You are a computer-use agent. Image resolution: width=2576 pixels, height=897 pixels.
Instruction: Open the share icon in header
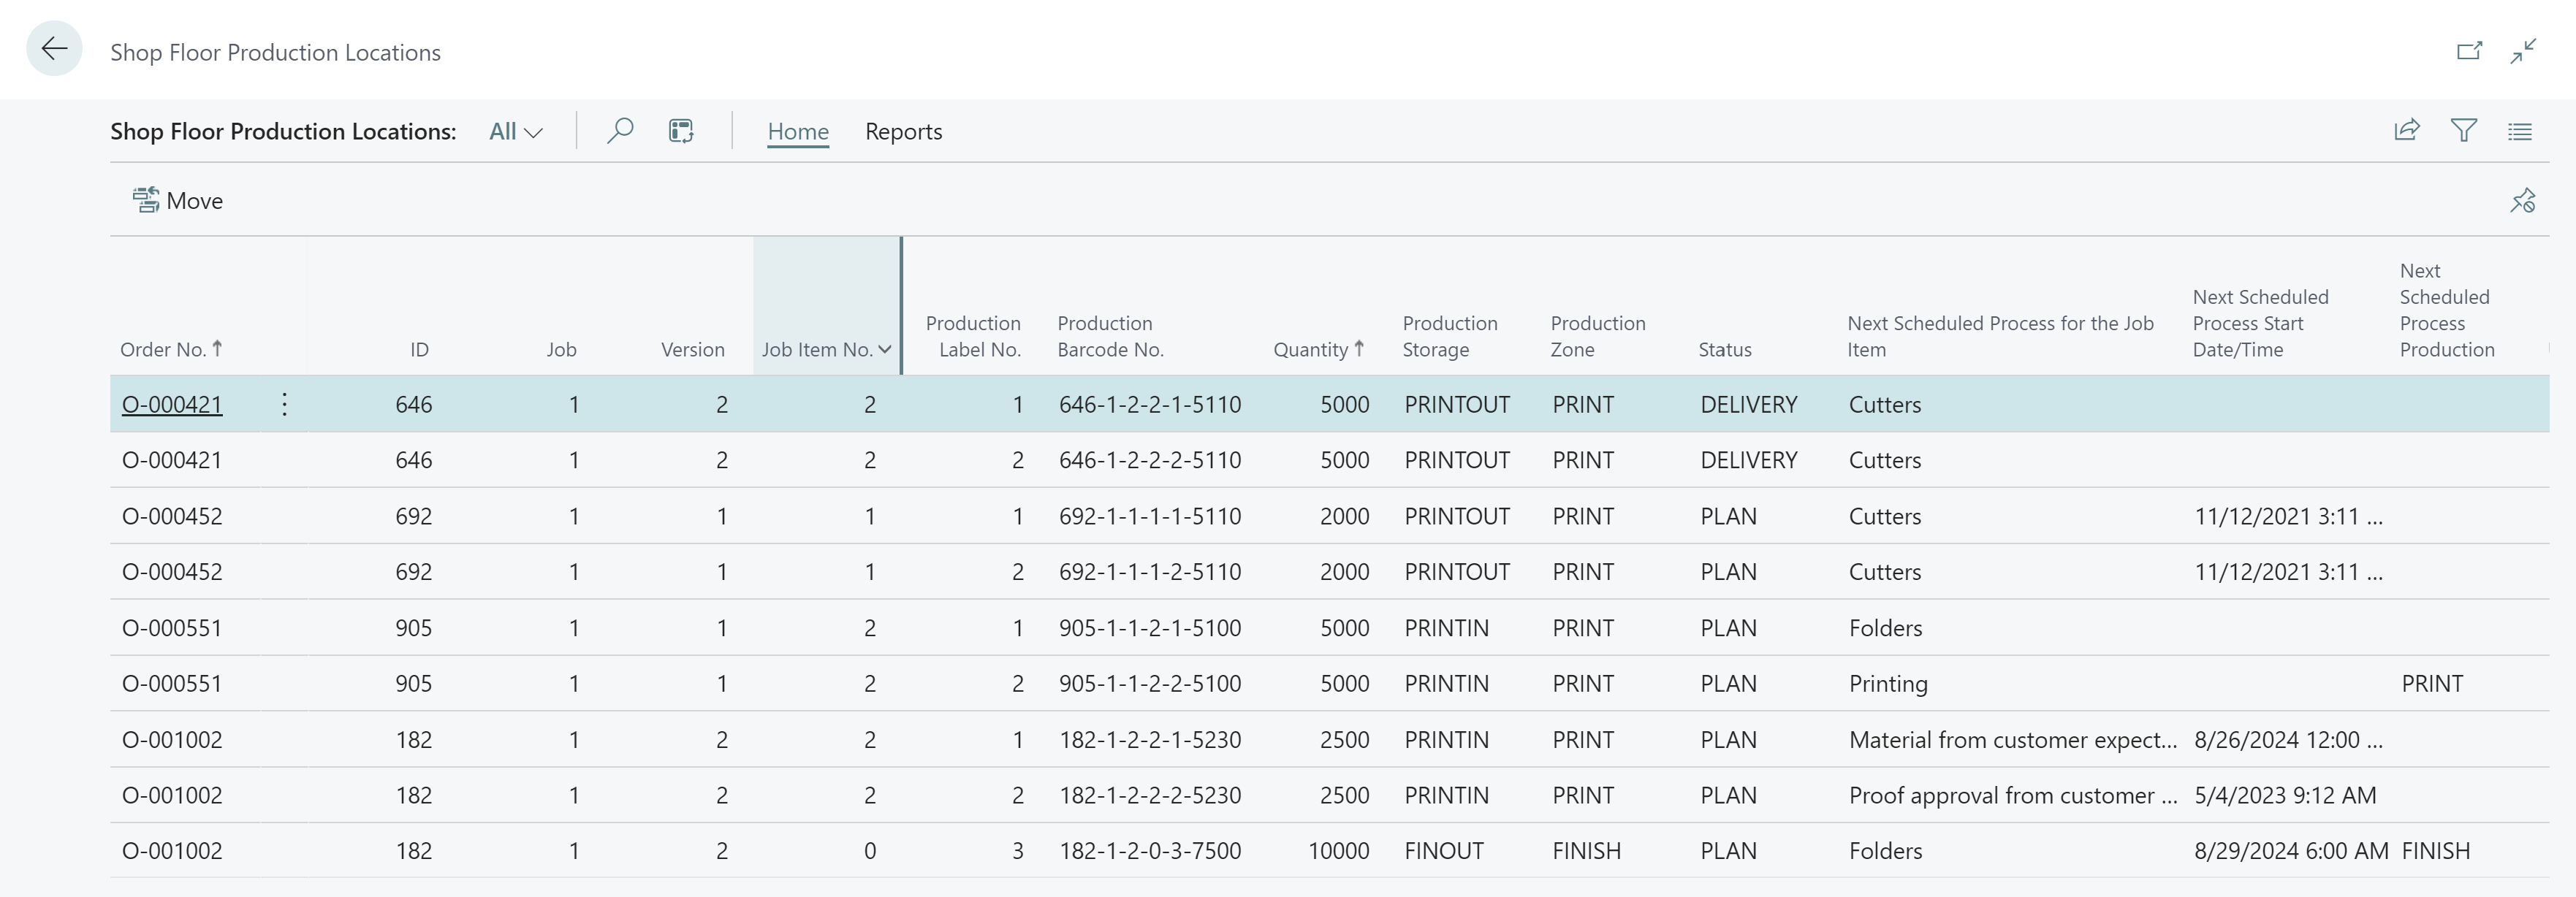2407,130
